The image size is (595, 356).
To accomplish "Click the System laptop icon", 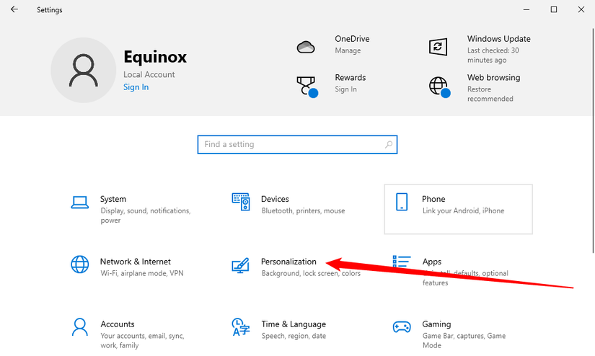I will click(x=79, y=203).
